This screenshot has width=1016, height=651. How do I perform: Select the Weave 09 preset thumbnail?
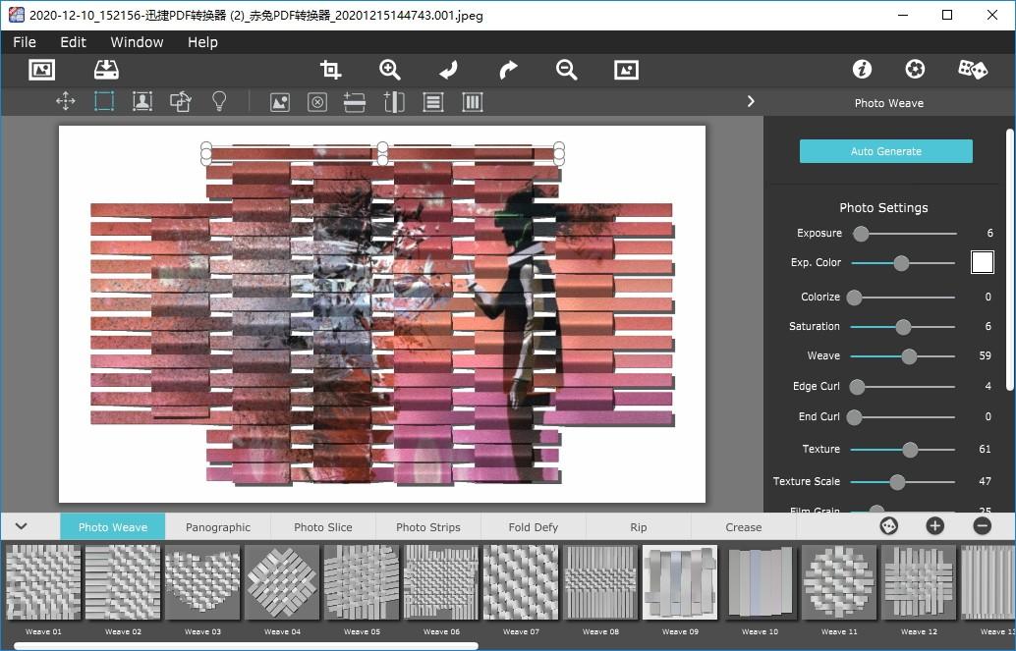click(x=680, y=582)
